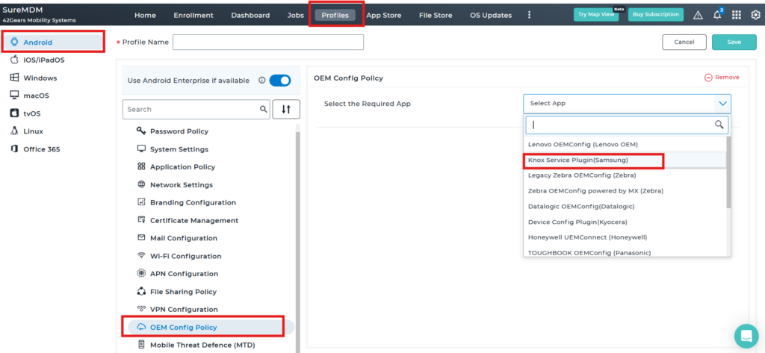
Task: Click the System Settings monitor icon
Action: click(141, 149)
